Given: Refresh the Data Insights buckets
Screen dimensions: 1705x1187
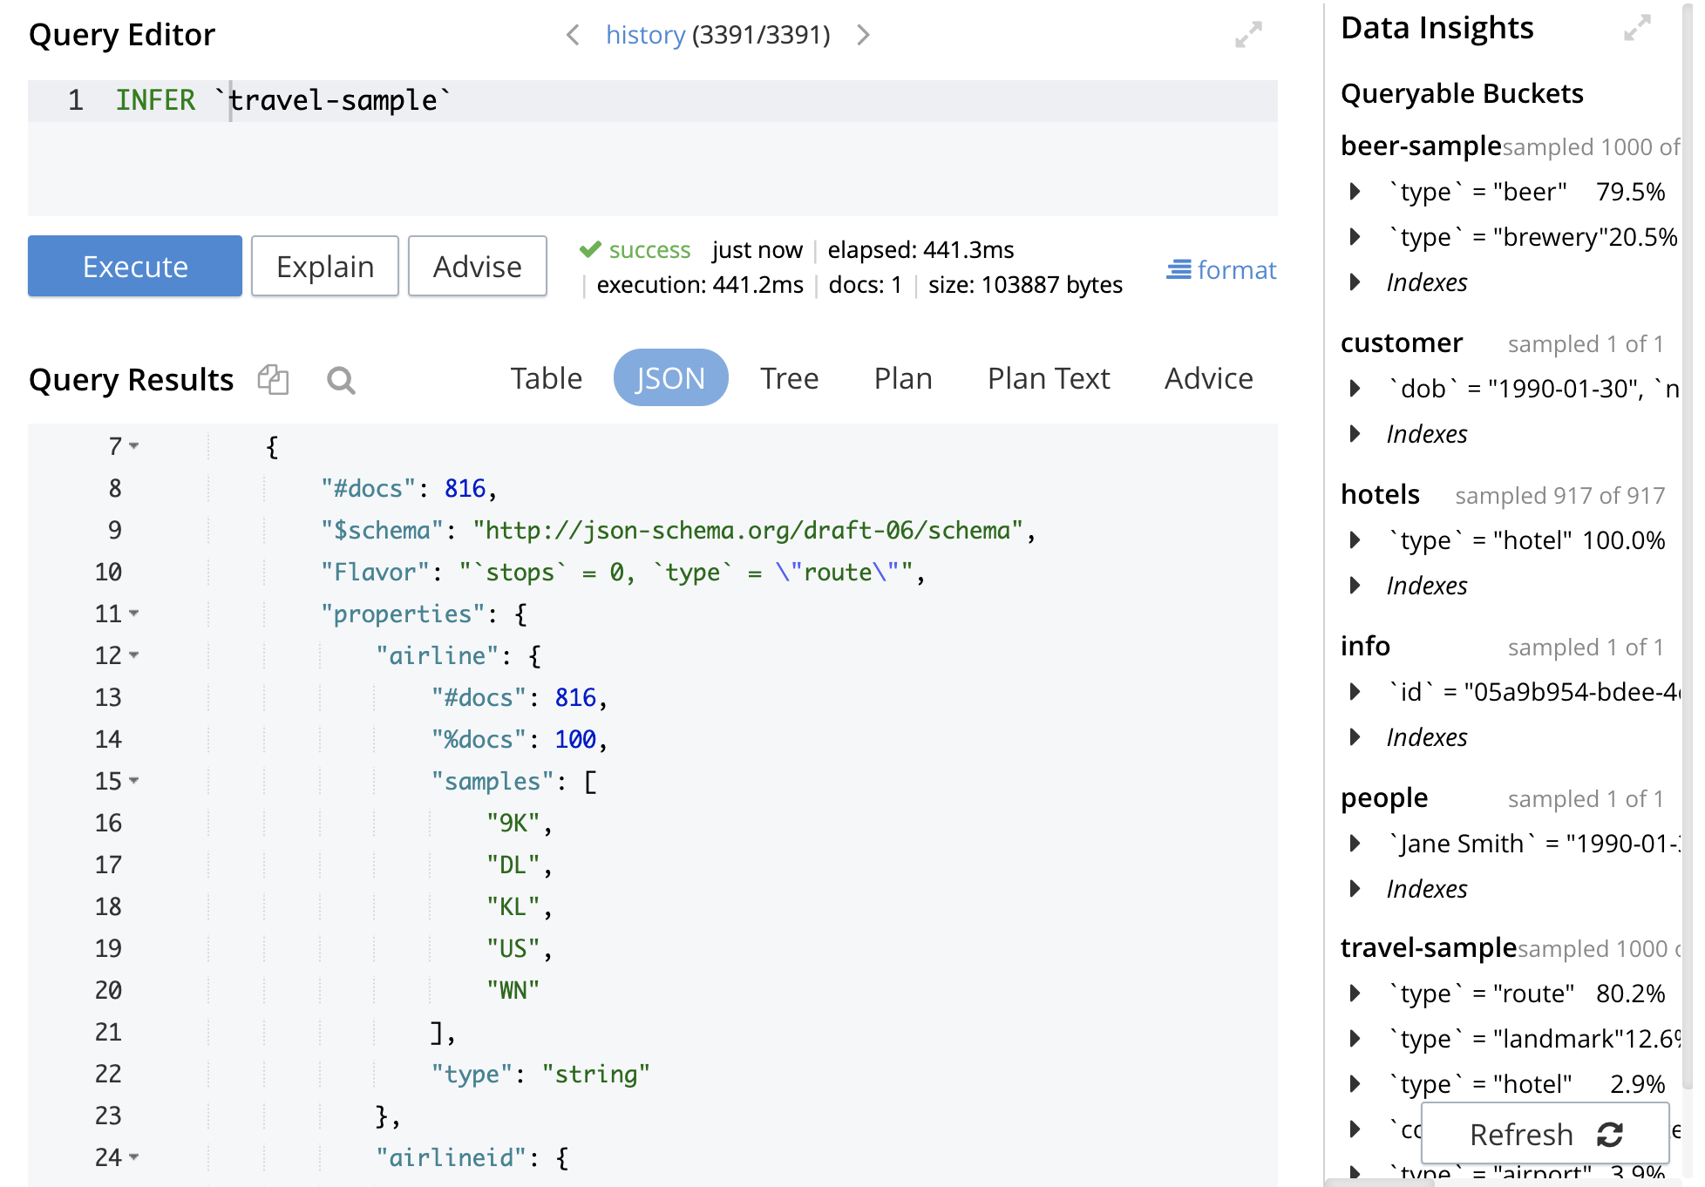Looking at the screenshot, I should click(x=1543, y=1134).
